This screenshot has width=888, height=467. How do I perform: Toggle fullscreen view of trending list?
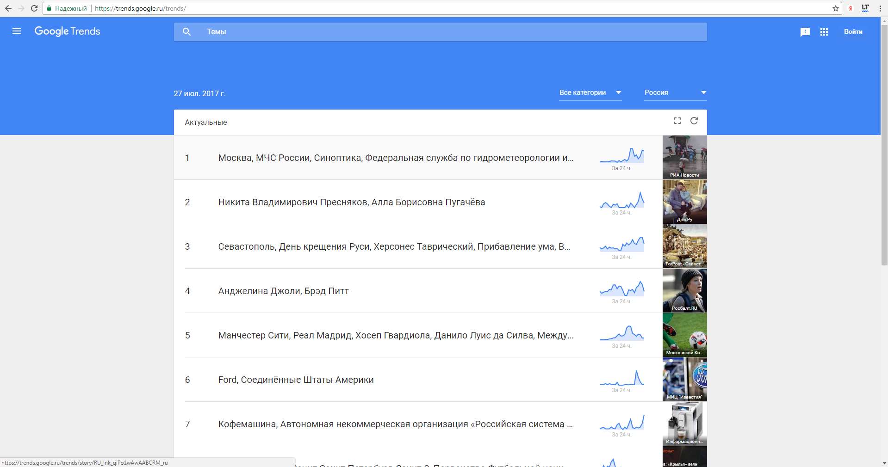click(677, 121)
